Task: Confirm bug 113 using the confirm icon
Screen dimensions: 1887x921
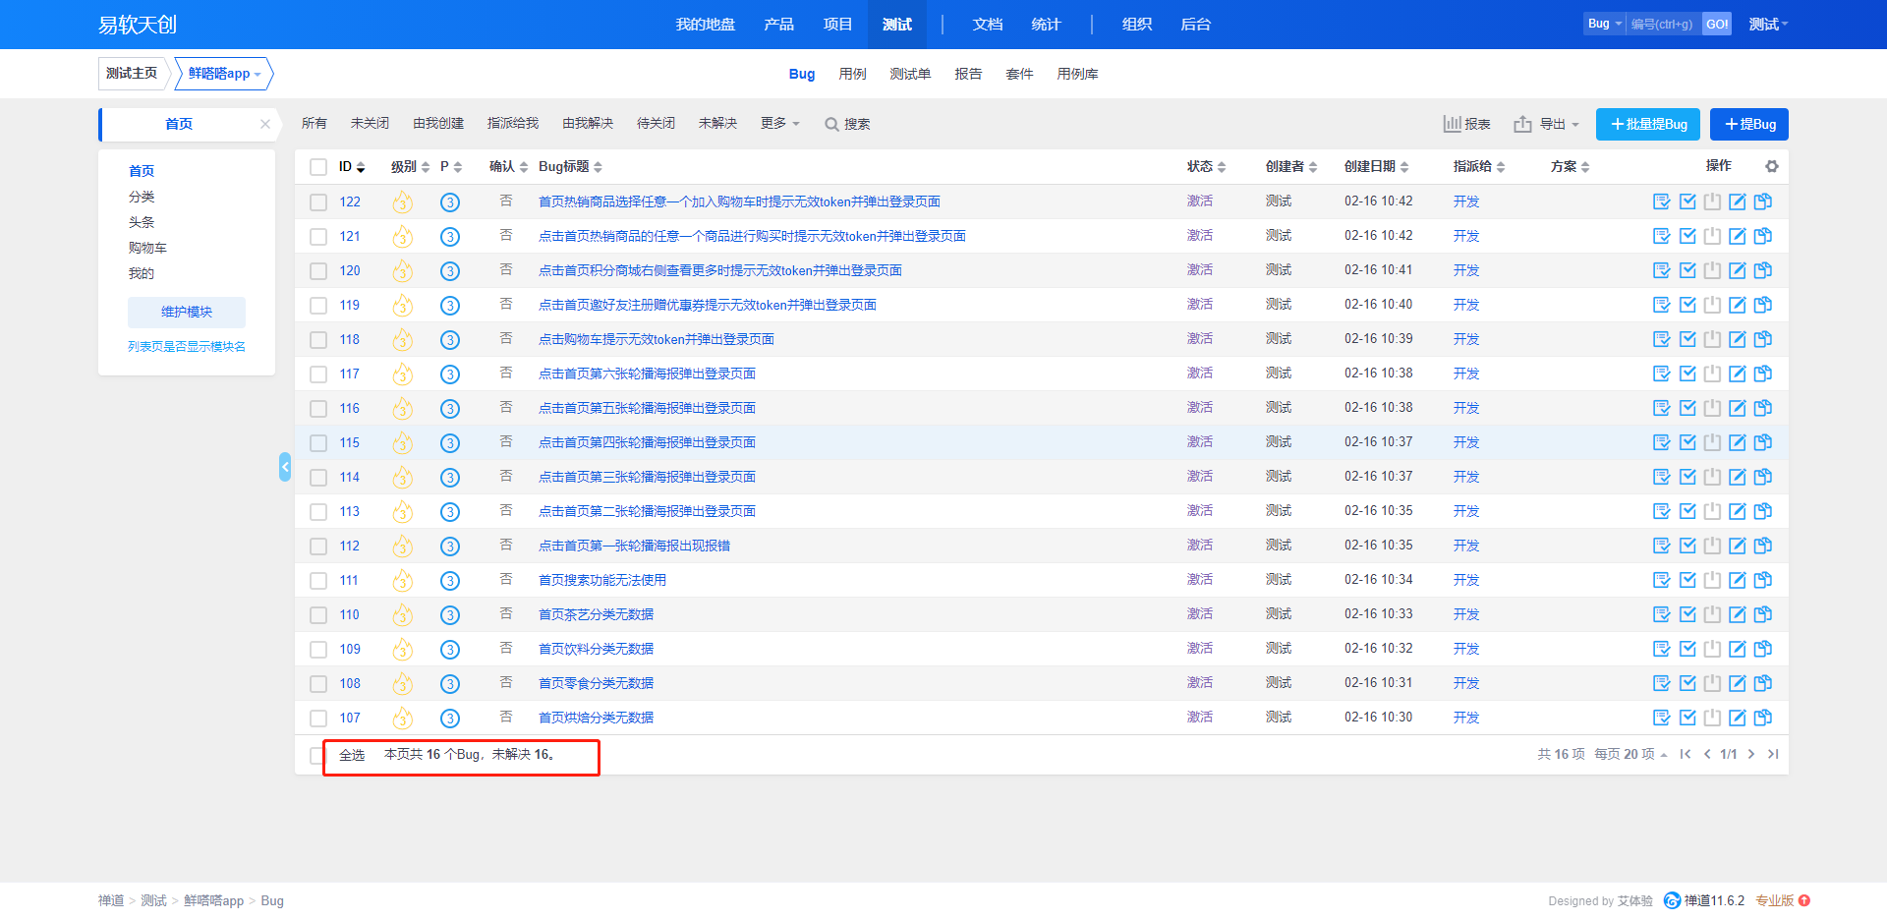Action: point(1662,511)
